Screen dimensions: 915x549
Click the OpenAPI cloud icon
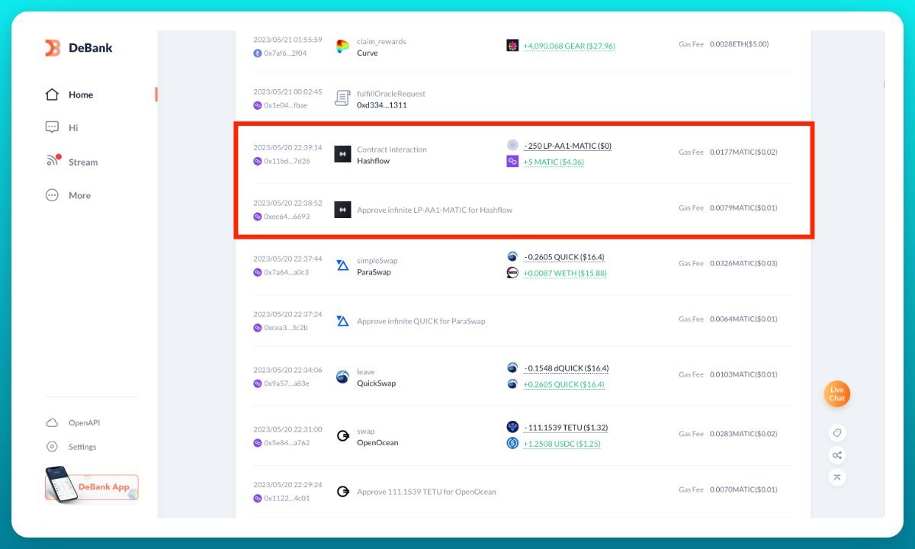click(x=52, y=422)
